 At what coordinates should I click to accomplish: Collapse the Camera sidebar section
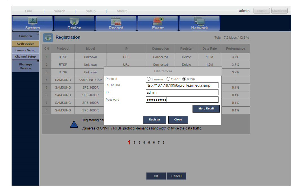coord(38,33)
